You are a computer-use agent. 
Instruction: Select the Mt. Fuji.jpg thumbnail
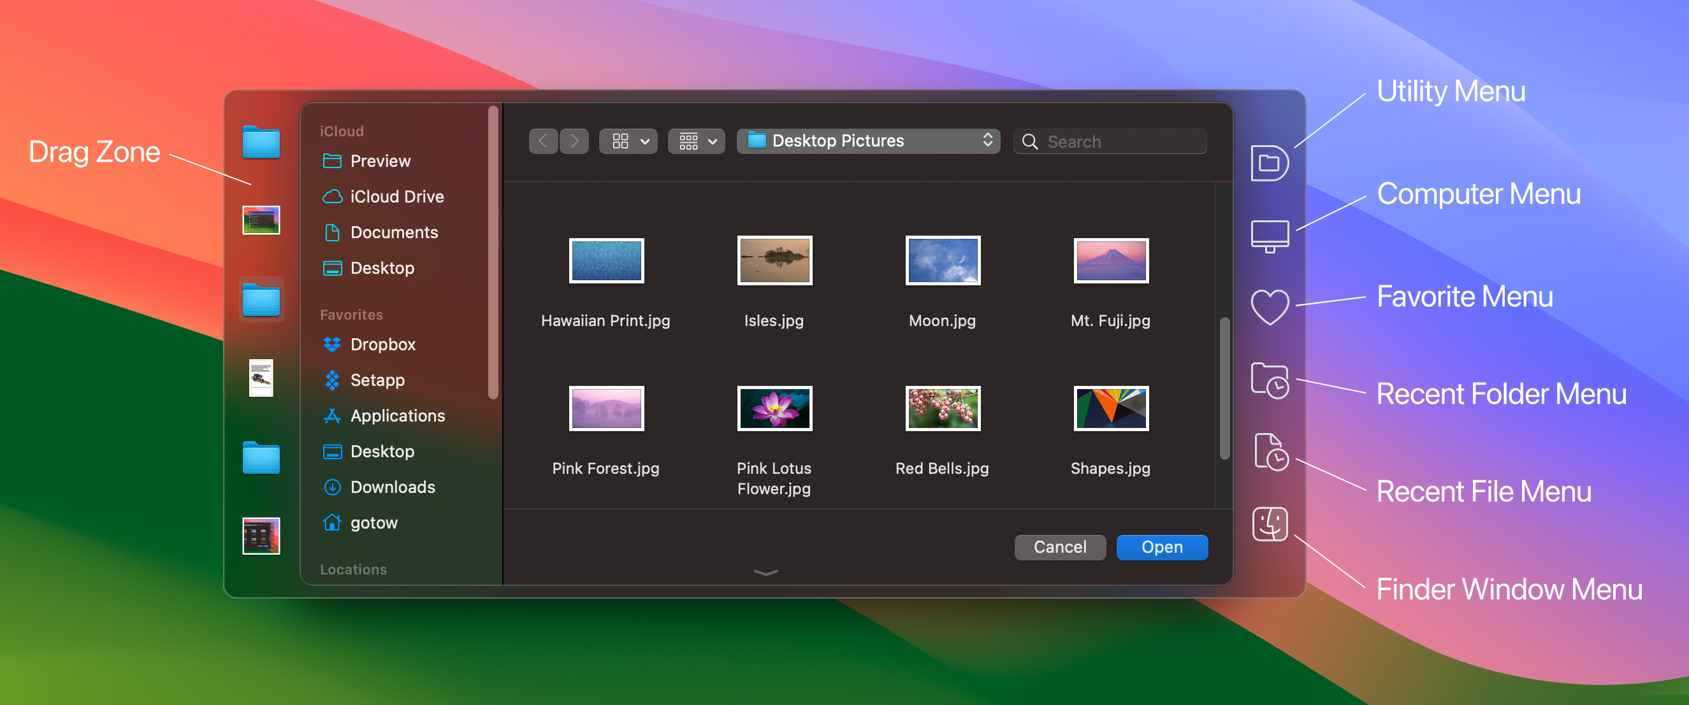(1112, 260)
